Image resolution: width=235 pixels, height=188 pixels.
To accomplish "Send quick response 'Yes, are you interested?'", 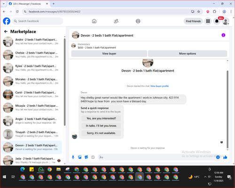I will (101, 118).
